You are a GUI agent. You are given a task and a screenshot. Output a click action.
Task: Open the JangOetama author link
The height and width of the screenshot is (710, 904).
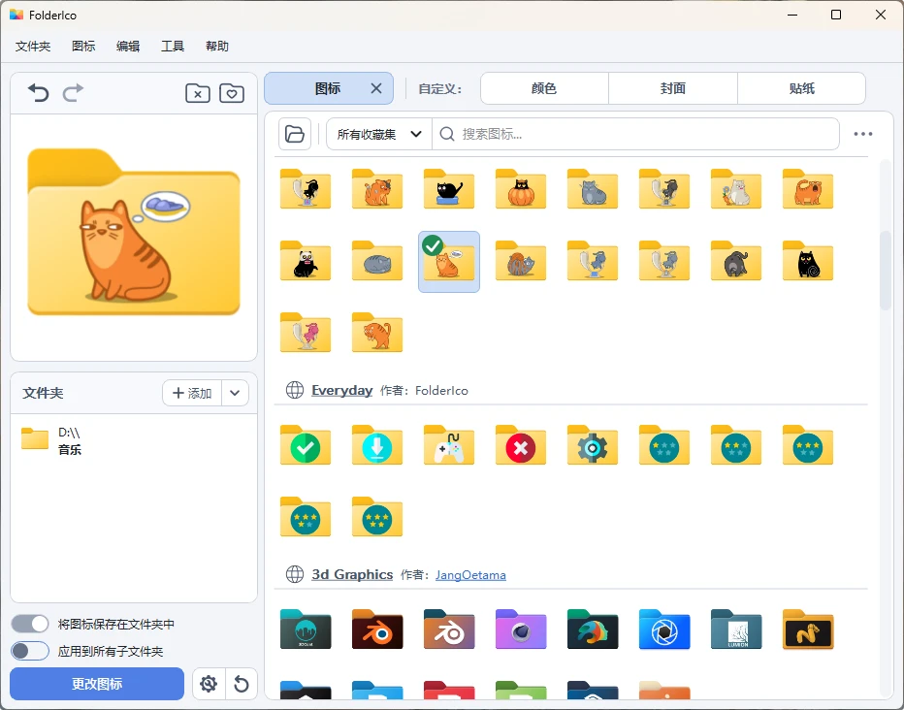pyautogui.click(x=470, y=575)
